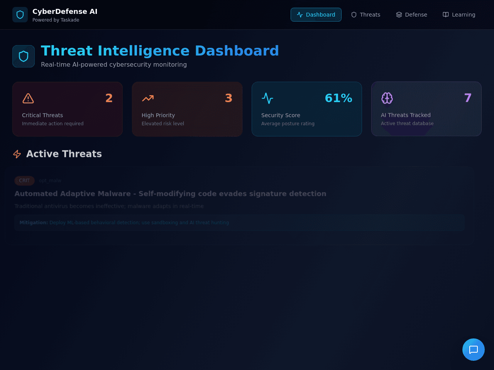Screen dimensions: 494x370
Task: Click 'Active threat database' subtitle
Action: point(407,123)
